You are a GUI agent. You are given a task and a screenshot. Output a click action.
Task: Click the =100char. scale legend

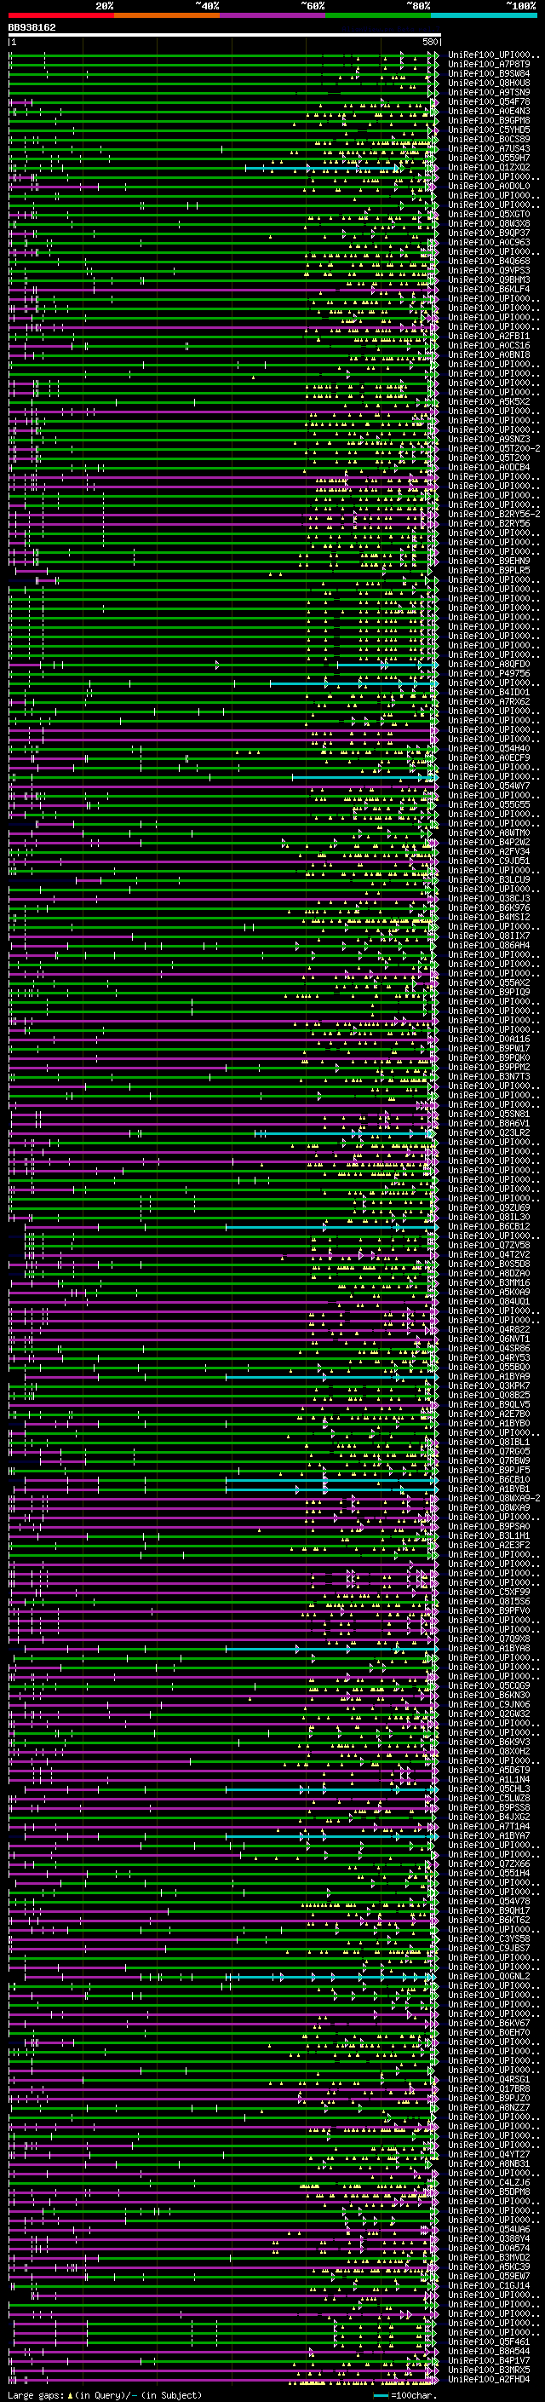click(x=404, y=2394)
